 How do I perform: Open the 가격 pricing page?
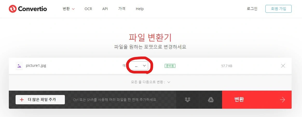pos(122,9)
